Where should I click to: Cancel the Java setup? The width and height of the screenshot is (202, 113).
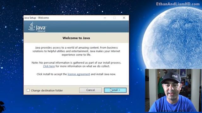pos(91,90)
